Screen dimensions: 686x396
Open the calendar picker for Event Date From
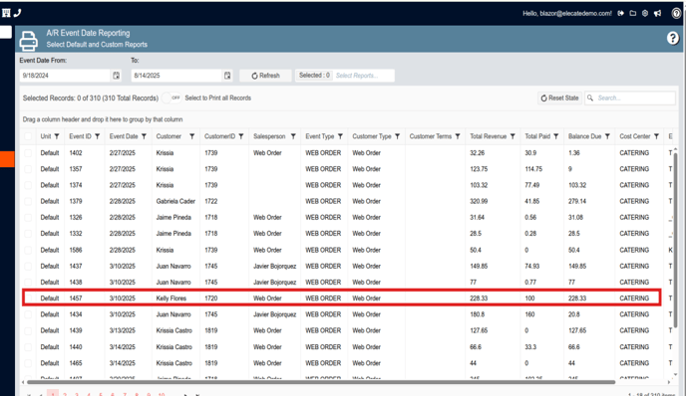coord(116,76)
